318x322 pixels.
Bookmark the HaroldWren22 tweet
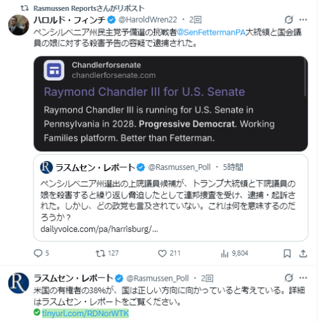[x=287, y=254]
